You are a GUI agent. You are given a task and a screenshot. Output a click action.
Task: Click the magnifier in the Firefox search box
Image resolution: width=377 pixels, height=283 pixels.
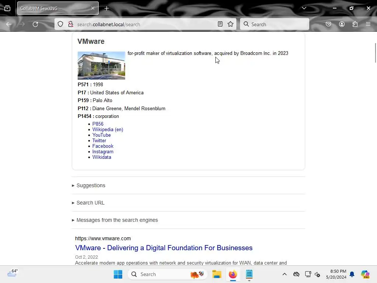coord(246,24)
